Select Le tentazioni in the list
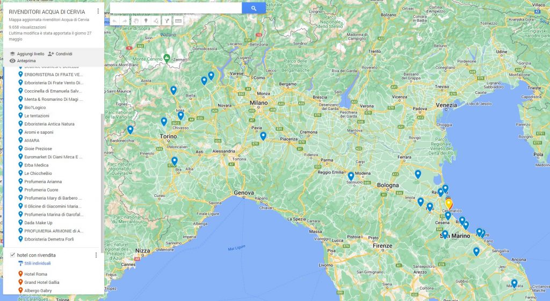550x301 pixels. (37, 116)
